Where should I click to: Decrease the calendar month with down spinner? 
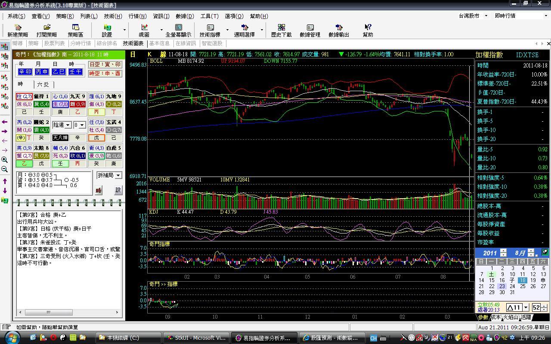(531, 255)
